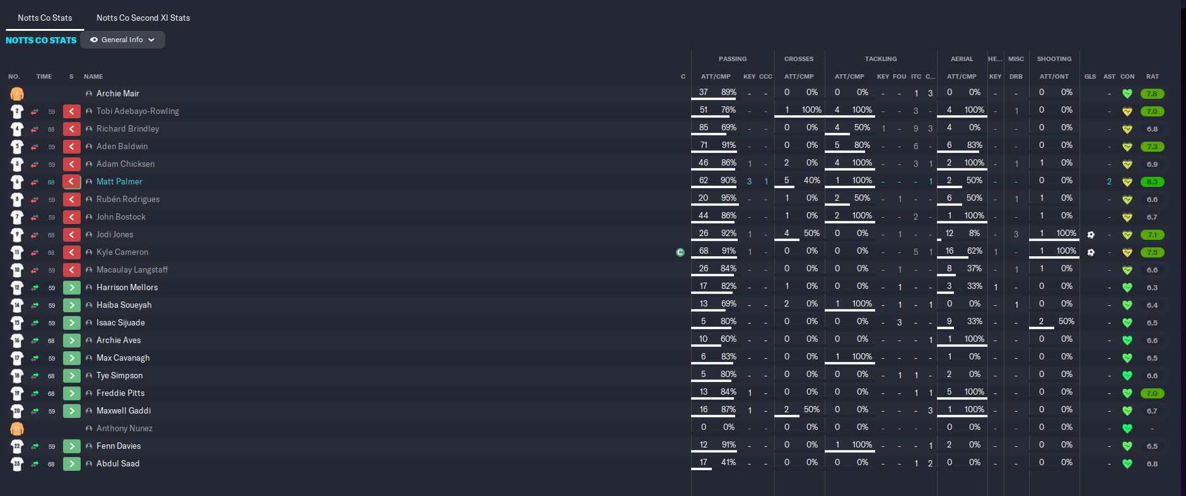Click the TACKLING group header

click(881, 59)
